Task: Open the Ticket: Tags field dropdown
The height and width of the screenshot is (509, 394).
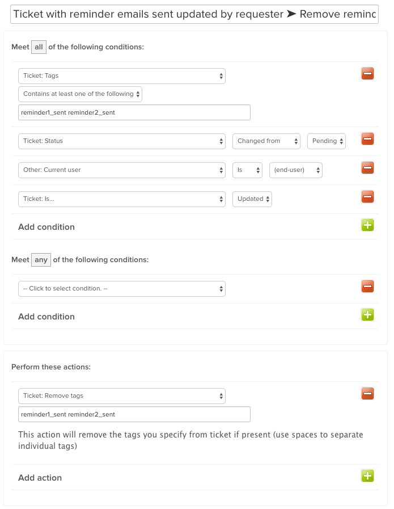Action: 122,76
